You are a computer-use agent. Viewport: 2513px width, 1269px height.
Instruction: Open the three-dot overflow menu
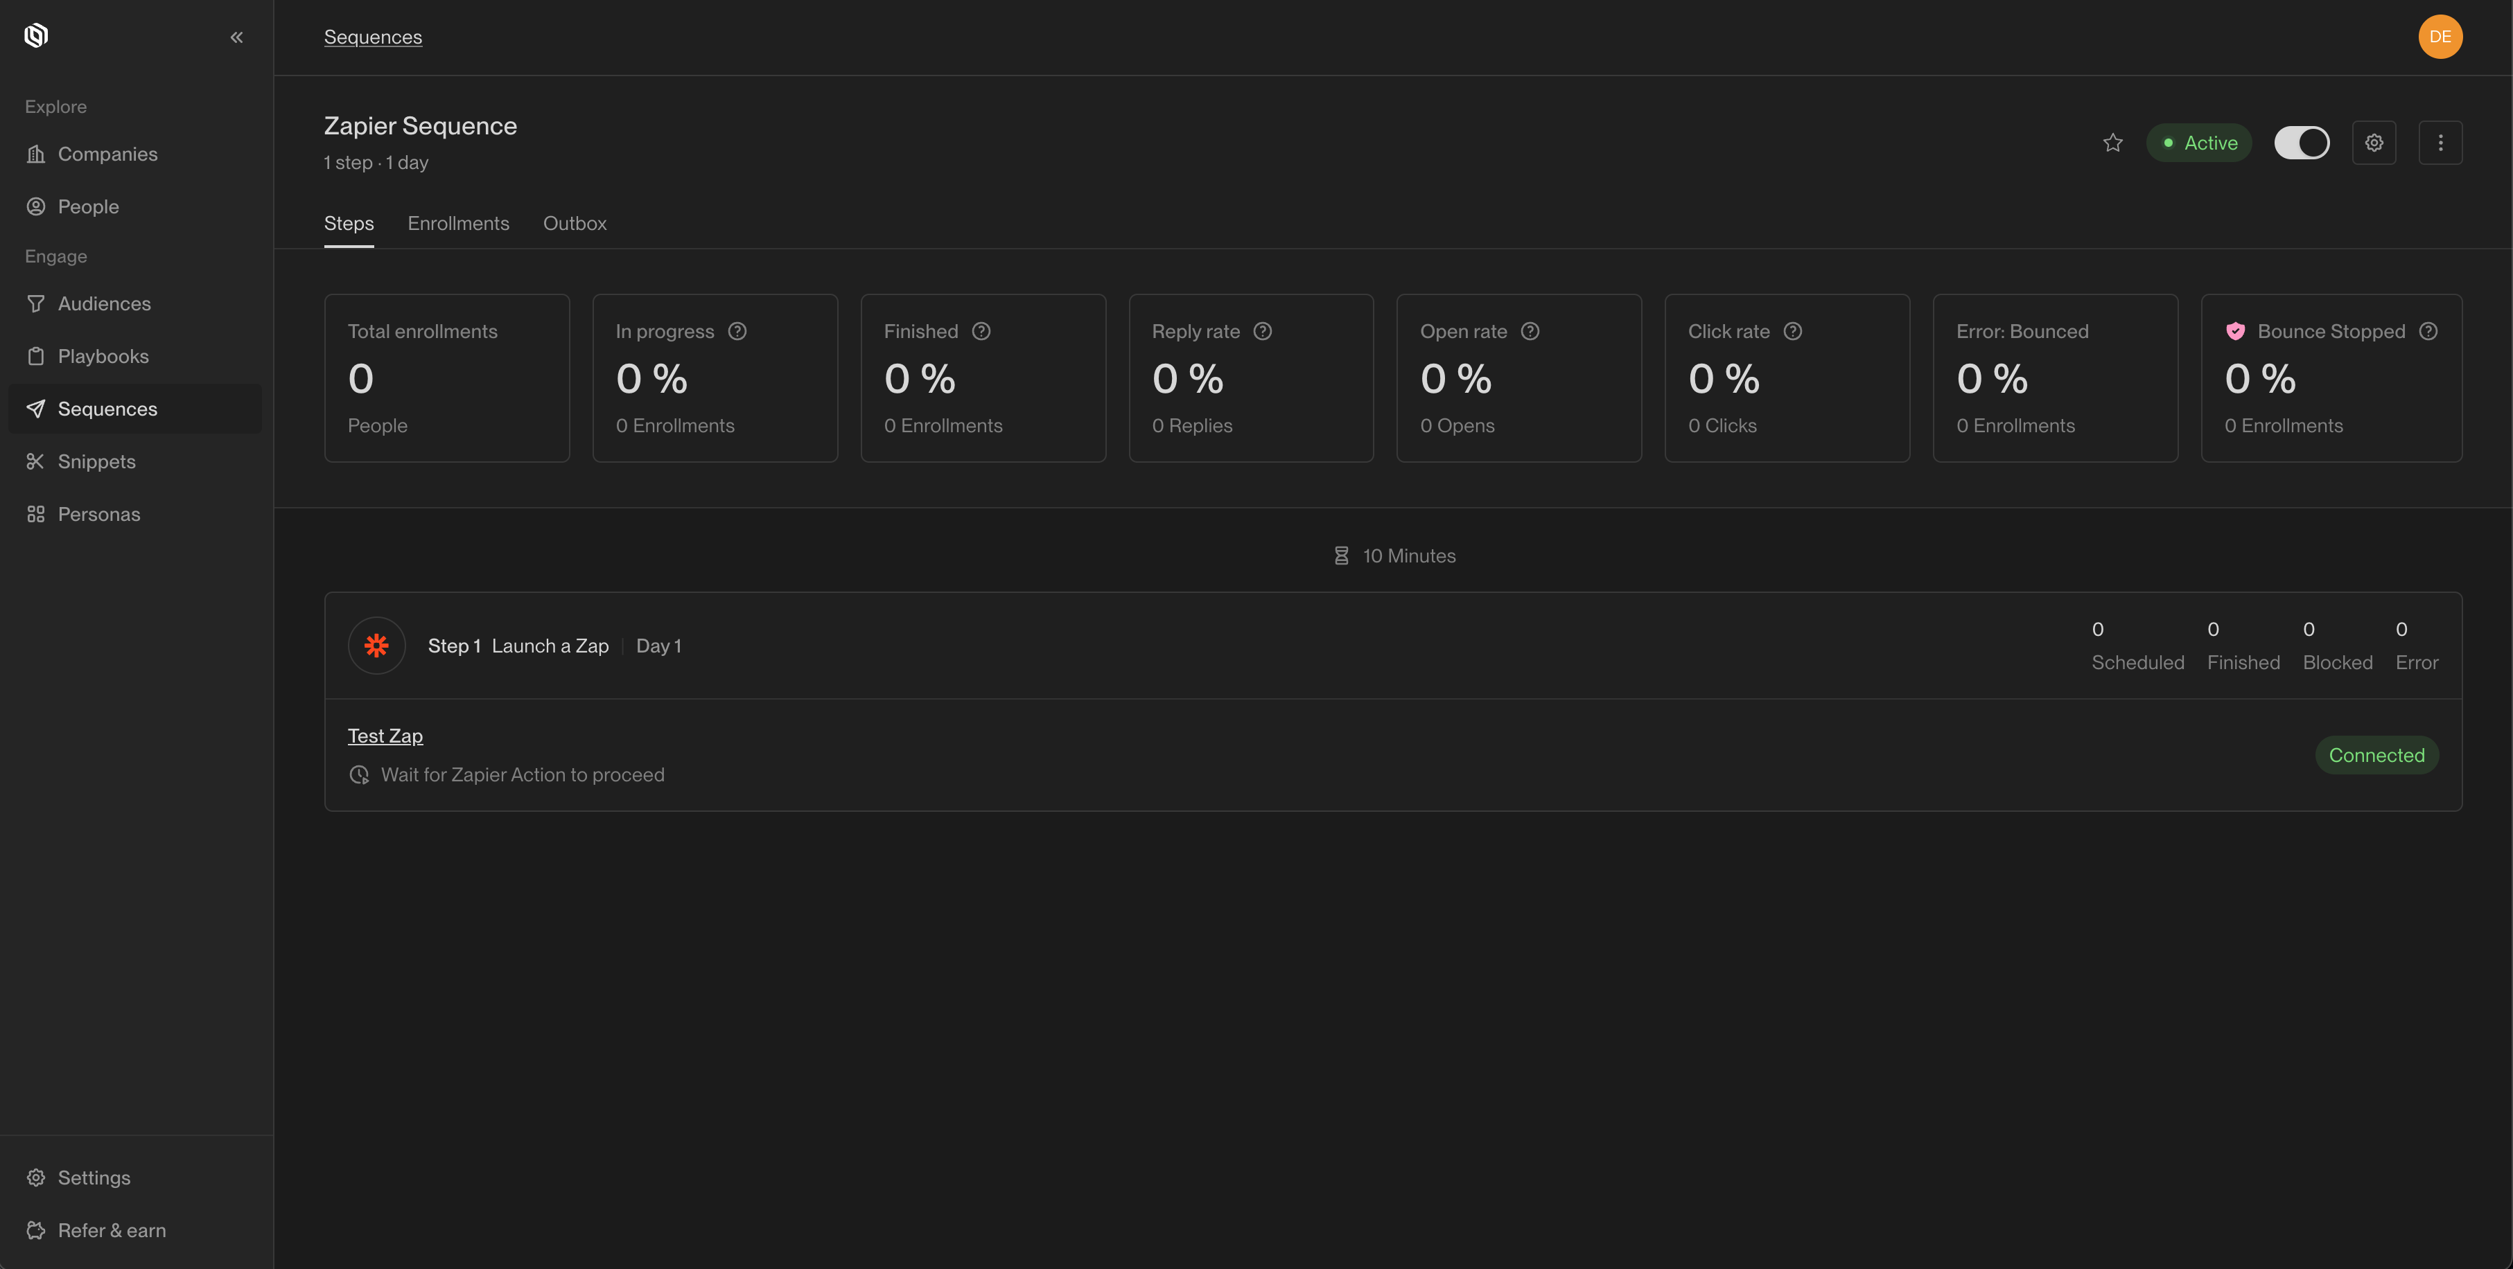pyautogui.click(x=2441, y=143)
